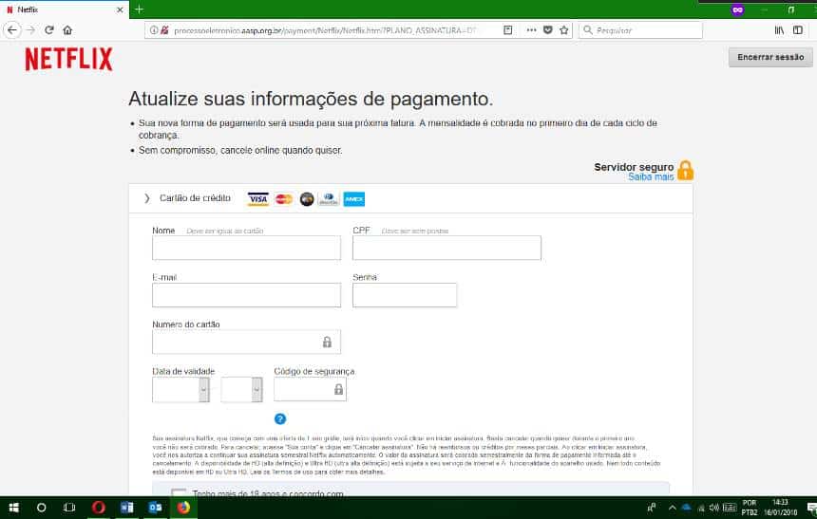This screenshot has height=519, width=817.
Task: Open the Saiba mais link
Action: coord(651,177)
